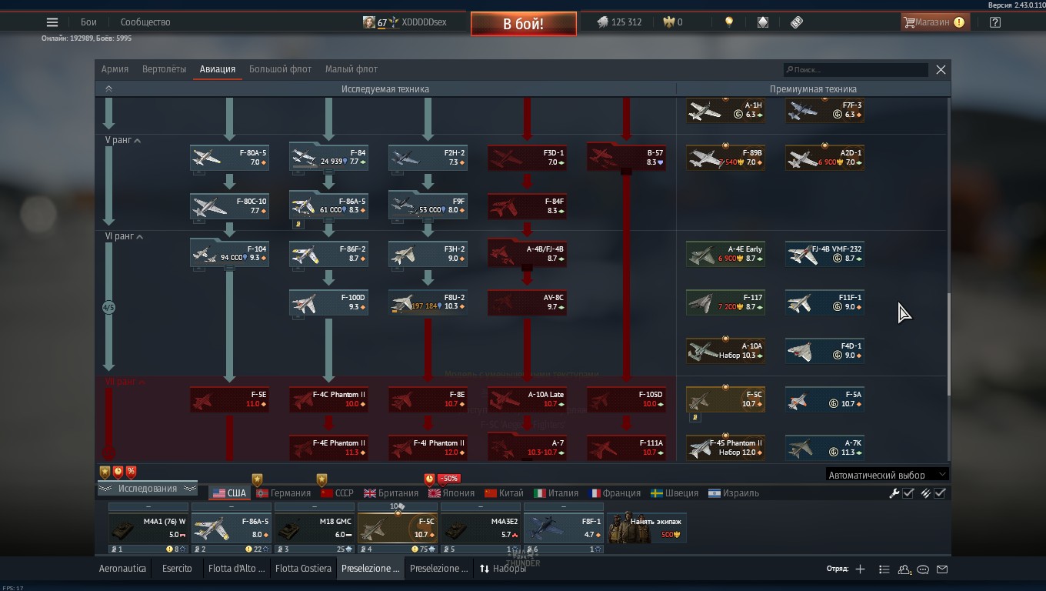Select the Германия nation tab
The height and width of the screenshot is (591, 1046).
283,493
